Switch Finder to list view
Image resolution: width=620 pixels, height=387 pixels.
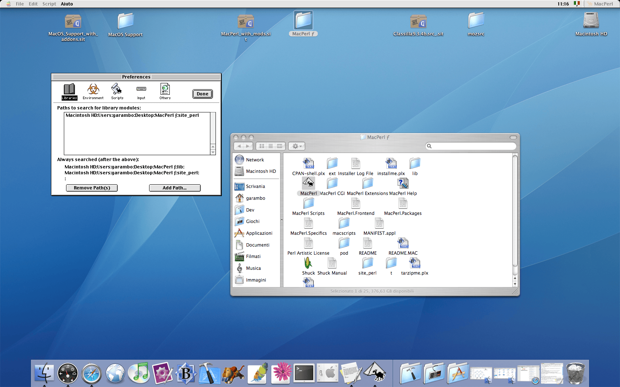click(271, 146)
